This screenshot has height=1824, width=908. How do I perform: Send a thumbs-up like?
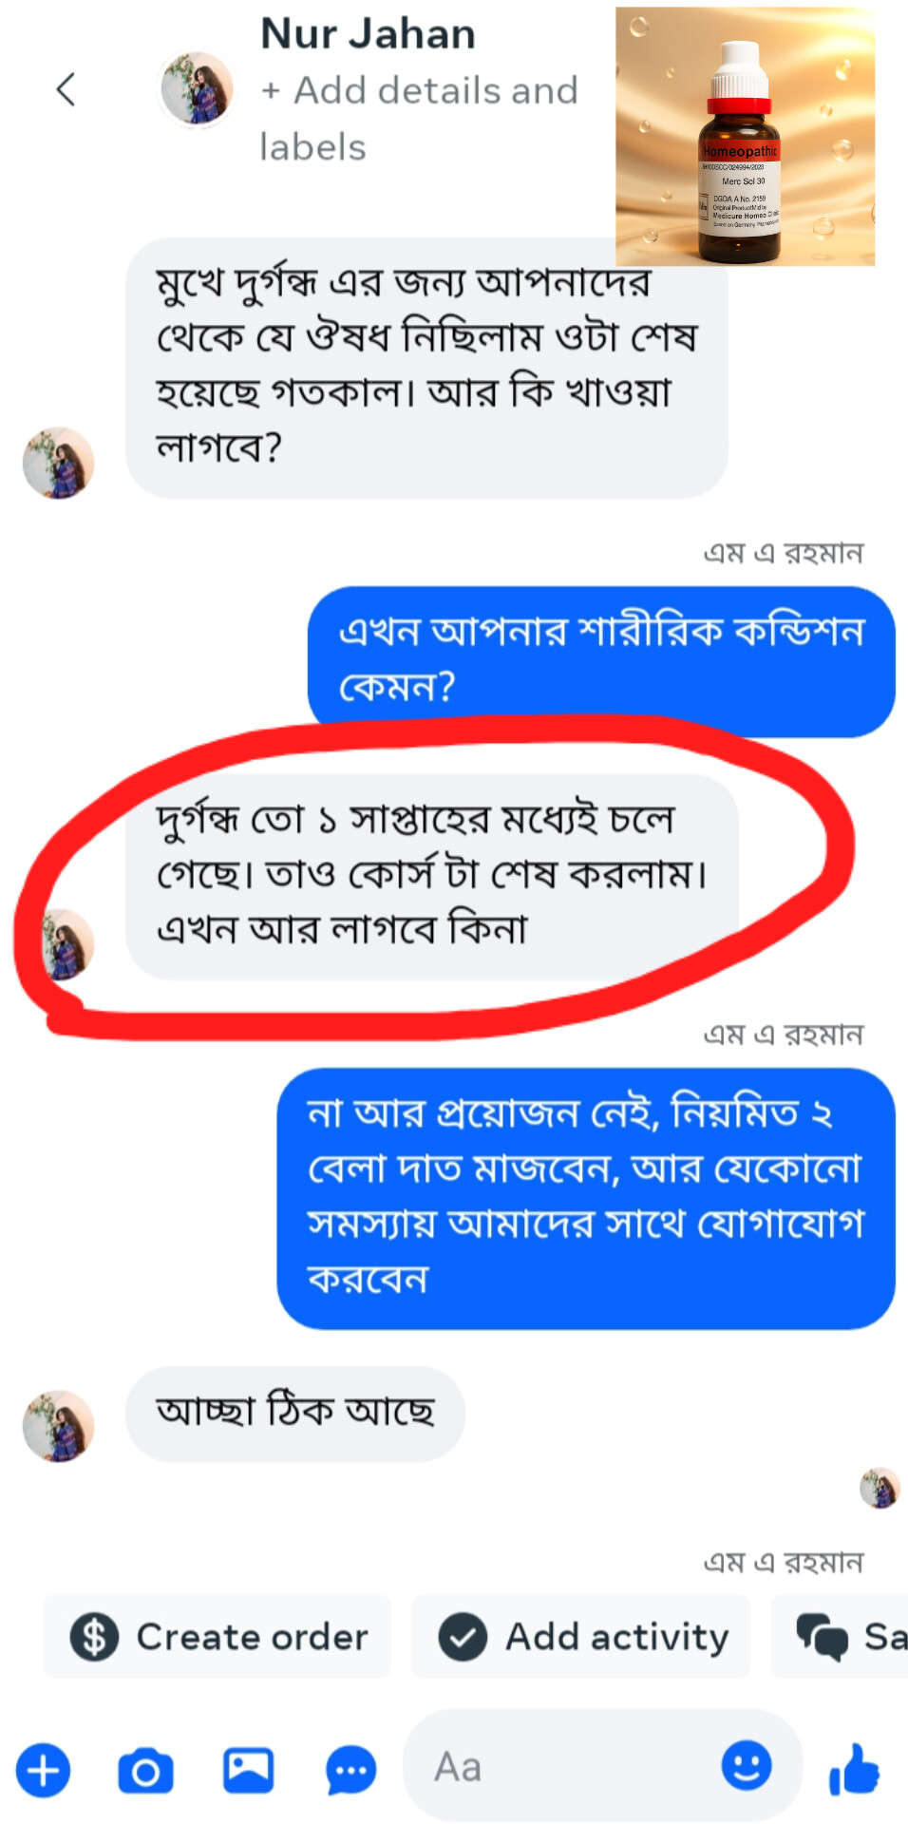(854, 1770)
